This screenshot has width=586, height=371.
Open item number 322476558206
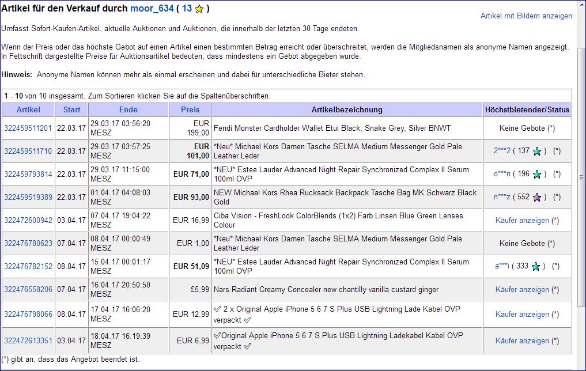click(x=28, y=289)
